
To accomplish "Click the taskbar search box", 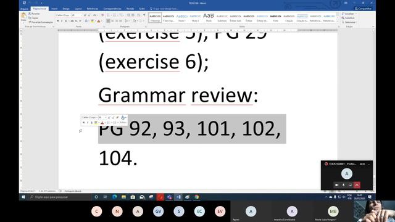I will (59, 197).
